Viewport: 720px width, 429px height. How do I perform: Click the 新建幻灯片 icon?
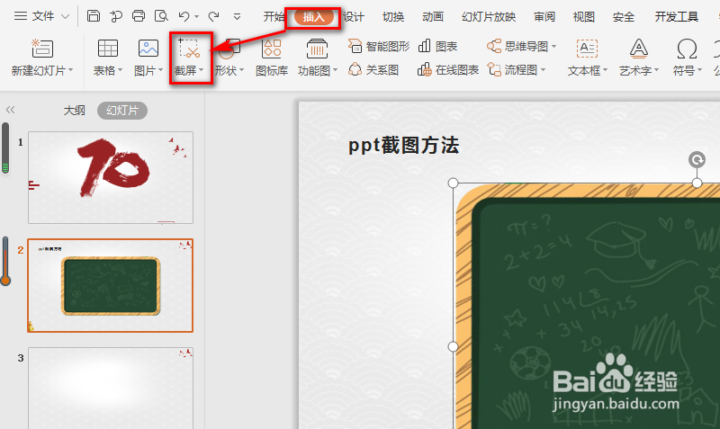point(42,49)
